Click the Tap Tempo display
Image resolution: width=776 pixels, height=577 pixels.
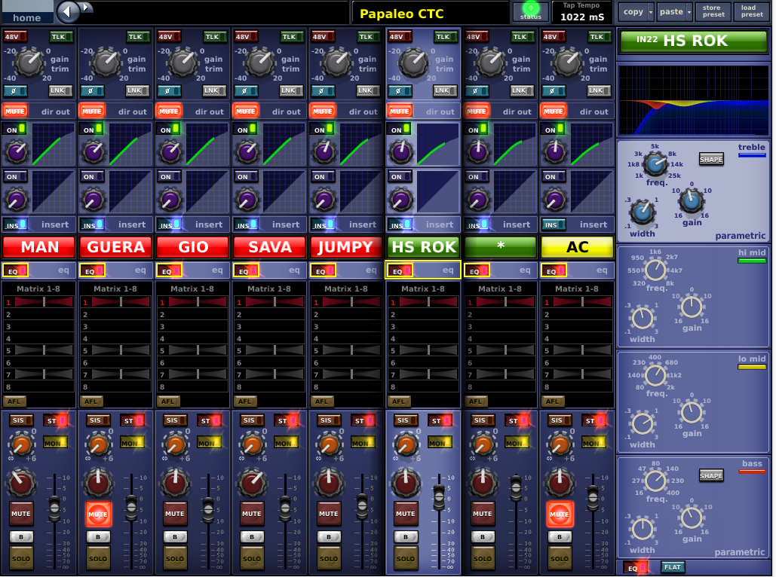(x=582, y=11)
